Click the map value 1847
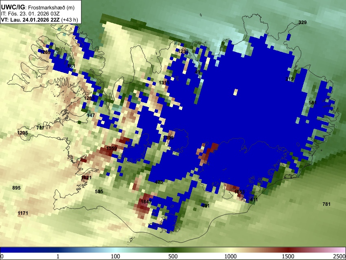Image resolution: width=346 pixels, height=260 pixels. click(x=146, y=201)
